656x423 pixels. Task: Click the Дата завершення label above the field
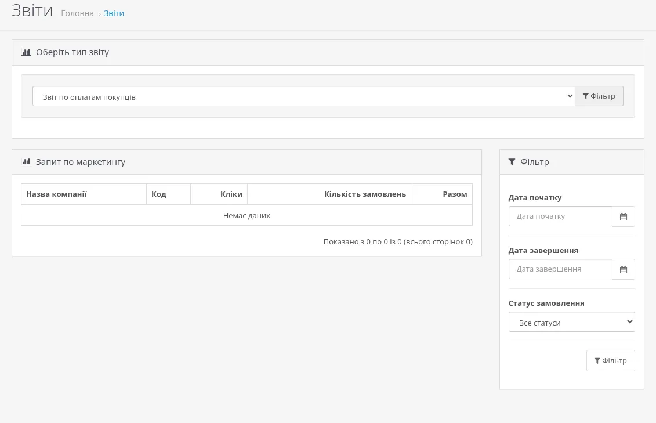[x=543, y=251]
